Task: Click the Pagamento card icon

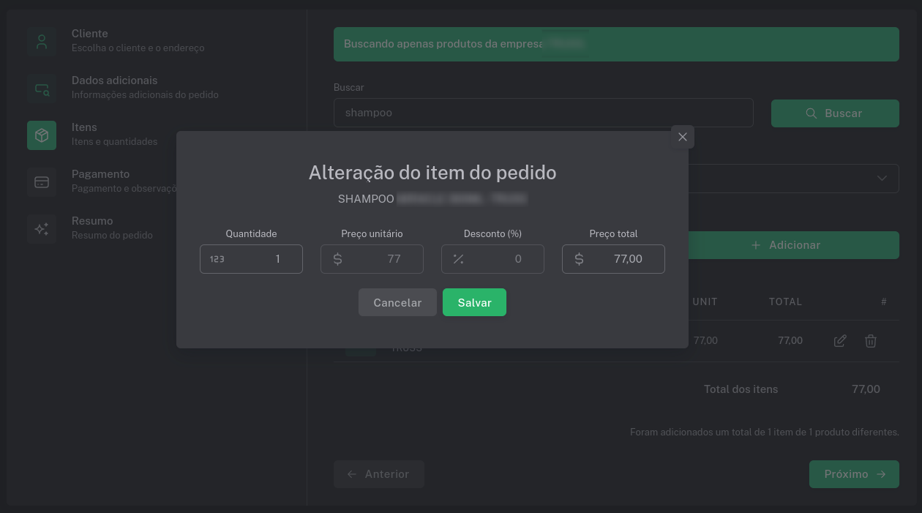Action: 42,182
